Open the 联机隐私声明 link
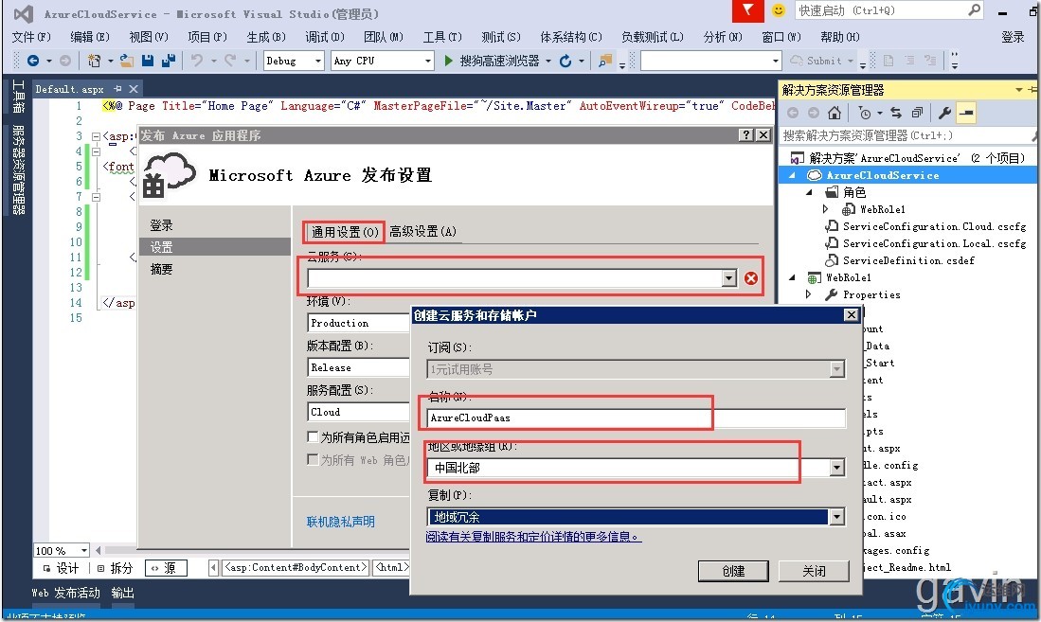This screenshot has height=622, width=1041. pos(341,522)
